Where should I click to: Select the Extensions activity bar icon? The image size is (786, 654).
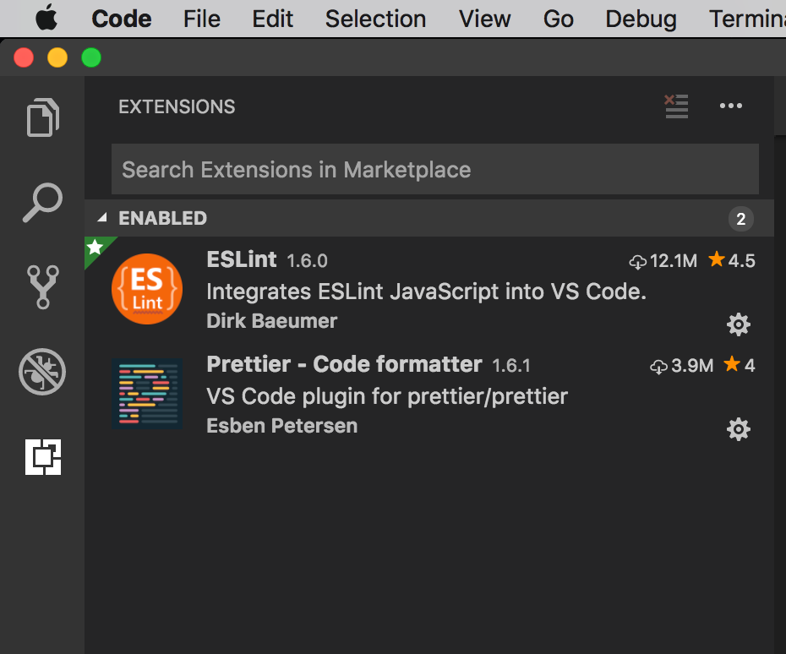pos(42,457)
